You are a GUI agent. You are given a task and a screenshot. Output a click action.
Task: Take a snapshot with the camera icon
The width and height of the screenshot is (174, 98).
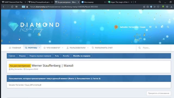coord(148,7)
